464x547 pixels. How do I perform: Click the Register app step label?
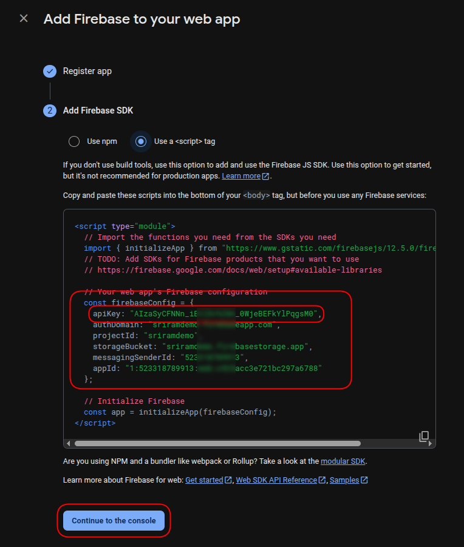87,71
